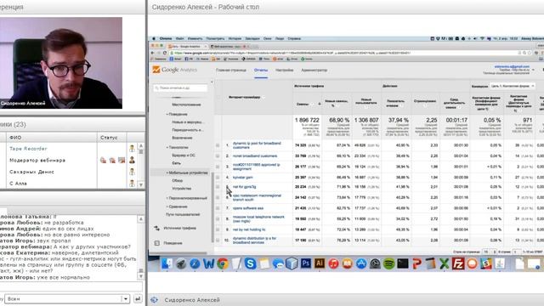Tick checkbox for row 10 dynamic distribution
Image resolution: width=544 pixels, height=306 pixels.
[218, 240]
